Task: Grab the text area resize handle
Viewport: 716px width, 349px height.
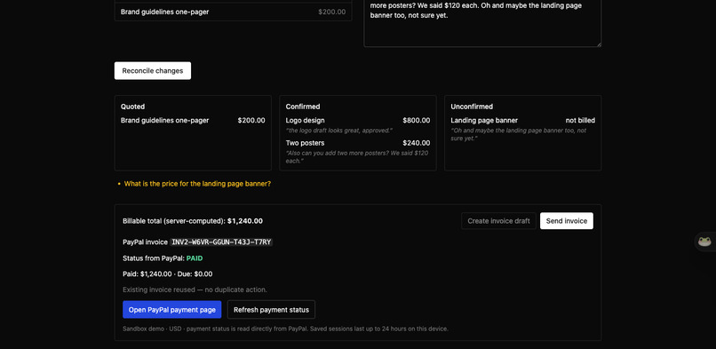Action: pos(598,44)
